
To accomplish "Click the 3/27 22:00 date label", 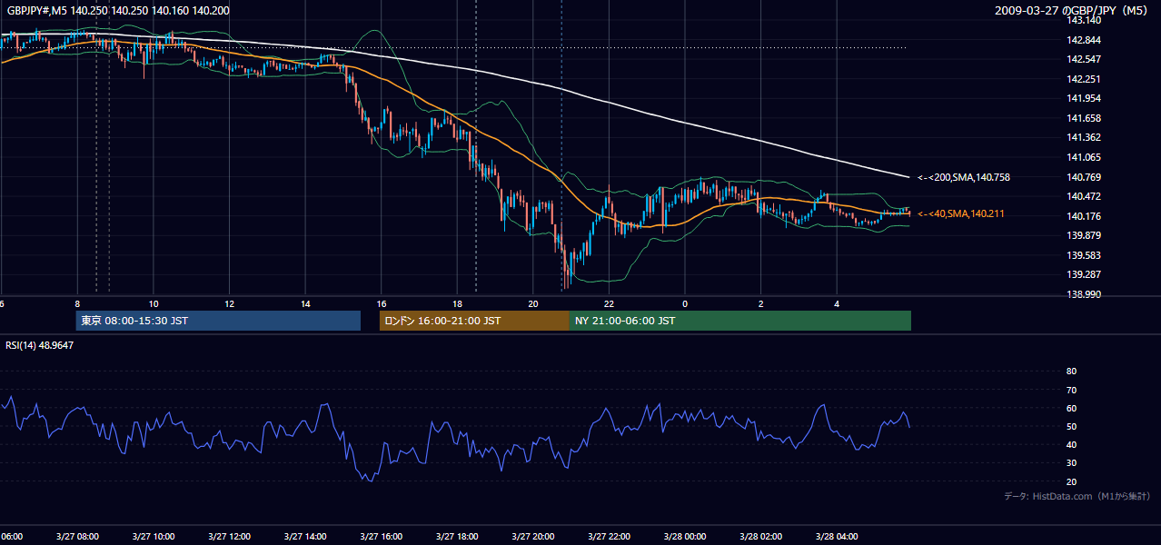I will click(x=609, y=536).
